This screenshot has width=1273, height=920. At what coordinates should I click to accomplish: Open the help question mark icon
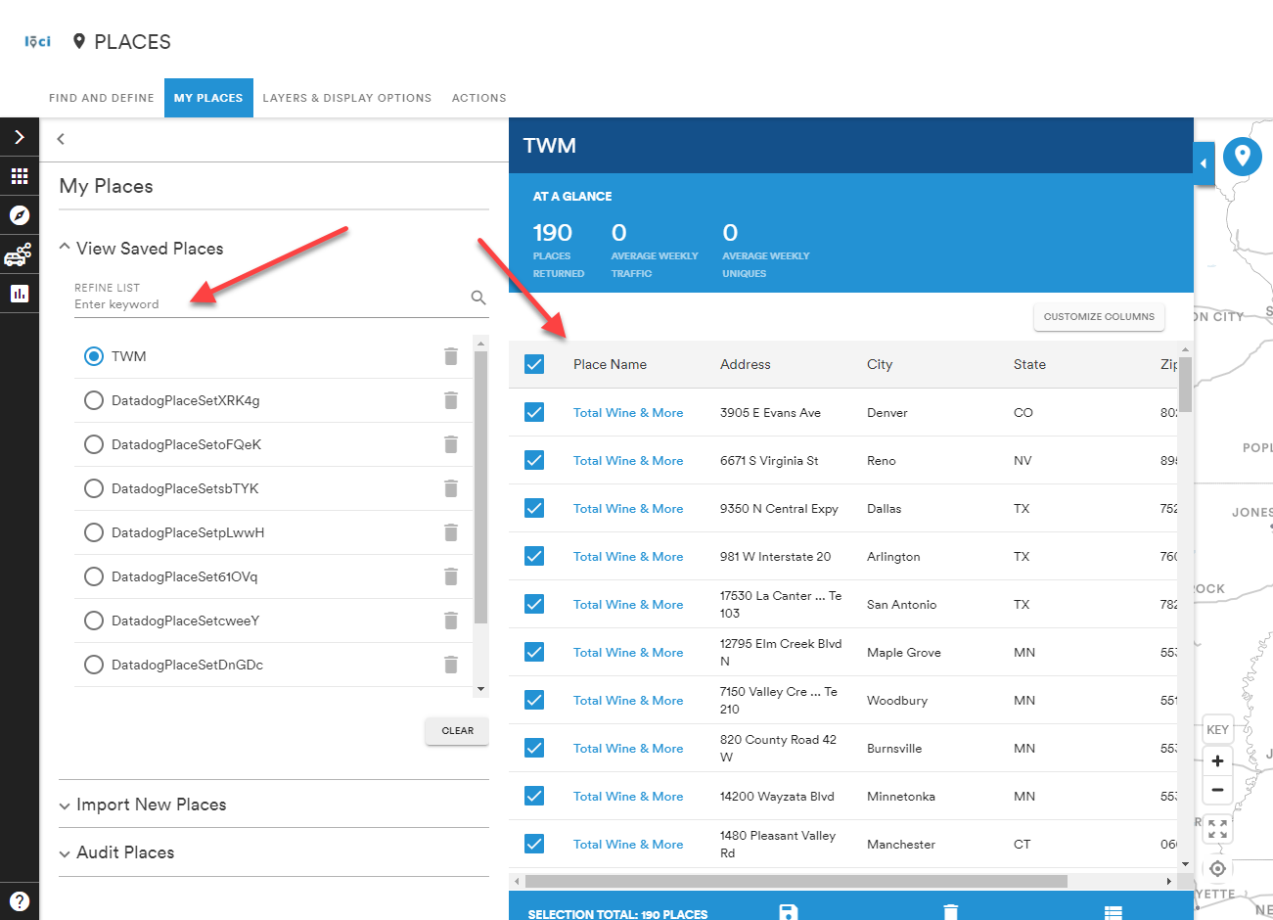point(20,900)
